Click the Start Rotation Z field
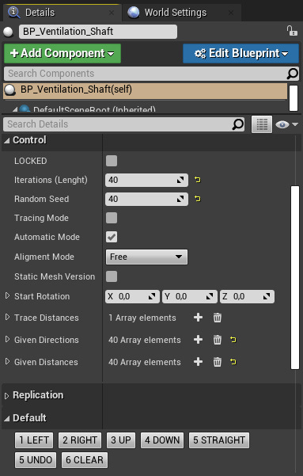The width and height of the screenshot is (303, 476). (x=247, y=296)
